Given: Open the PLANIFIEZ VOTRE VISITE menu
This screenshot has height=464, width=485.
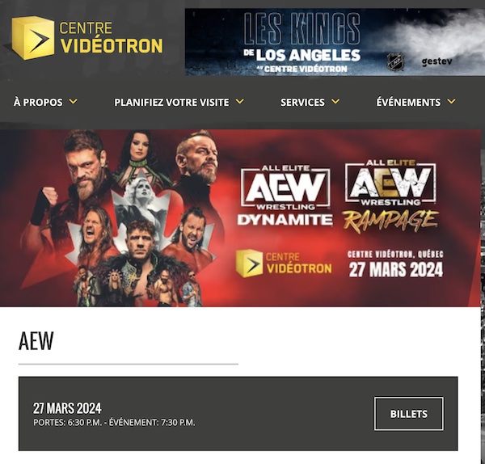Looking at the screenshot, I should 171,102.
